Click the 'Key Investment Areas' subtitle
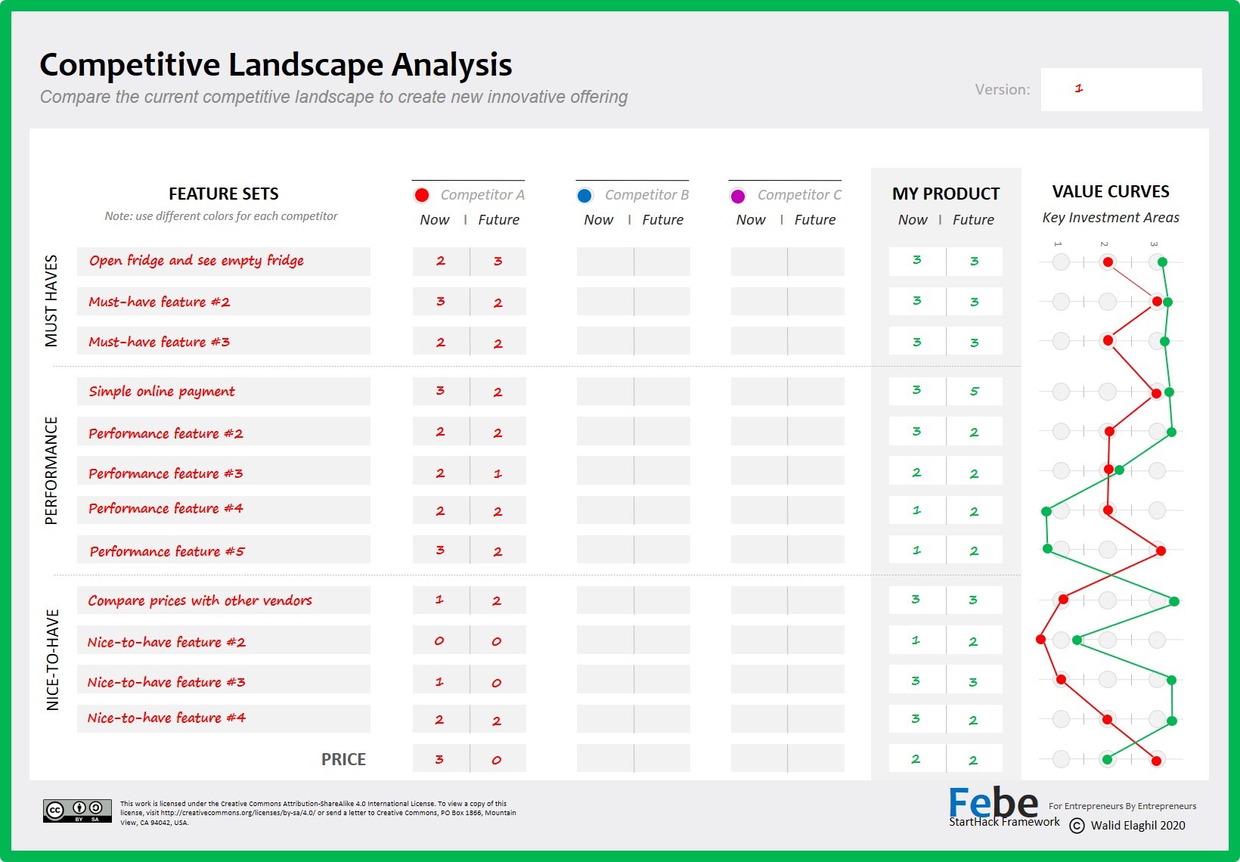The height and width of the screenshot is (862, 1240). point(1111,218)
